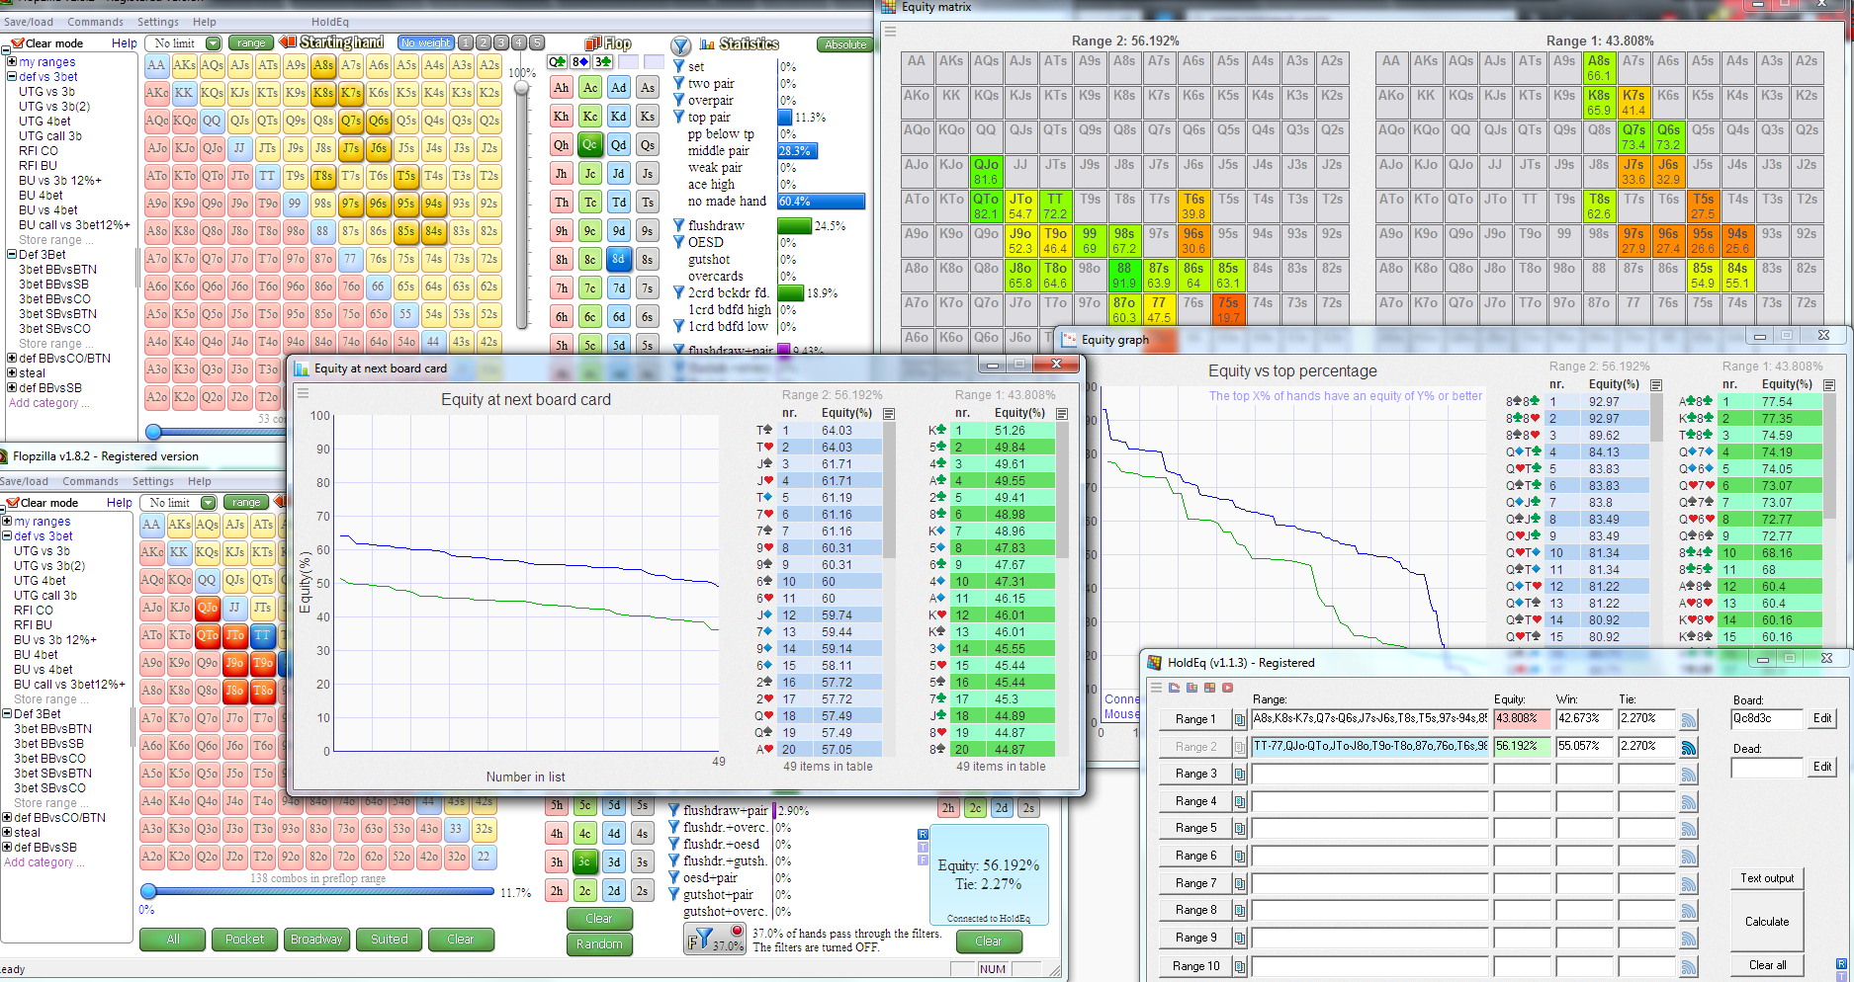Image resolution: width=1854 pixels, height=982 pixels.
Task: Expand "my ranges" in top Flopzilla tree
Action: point(12,62)
